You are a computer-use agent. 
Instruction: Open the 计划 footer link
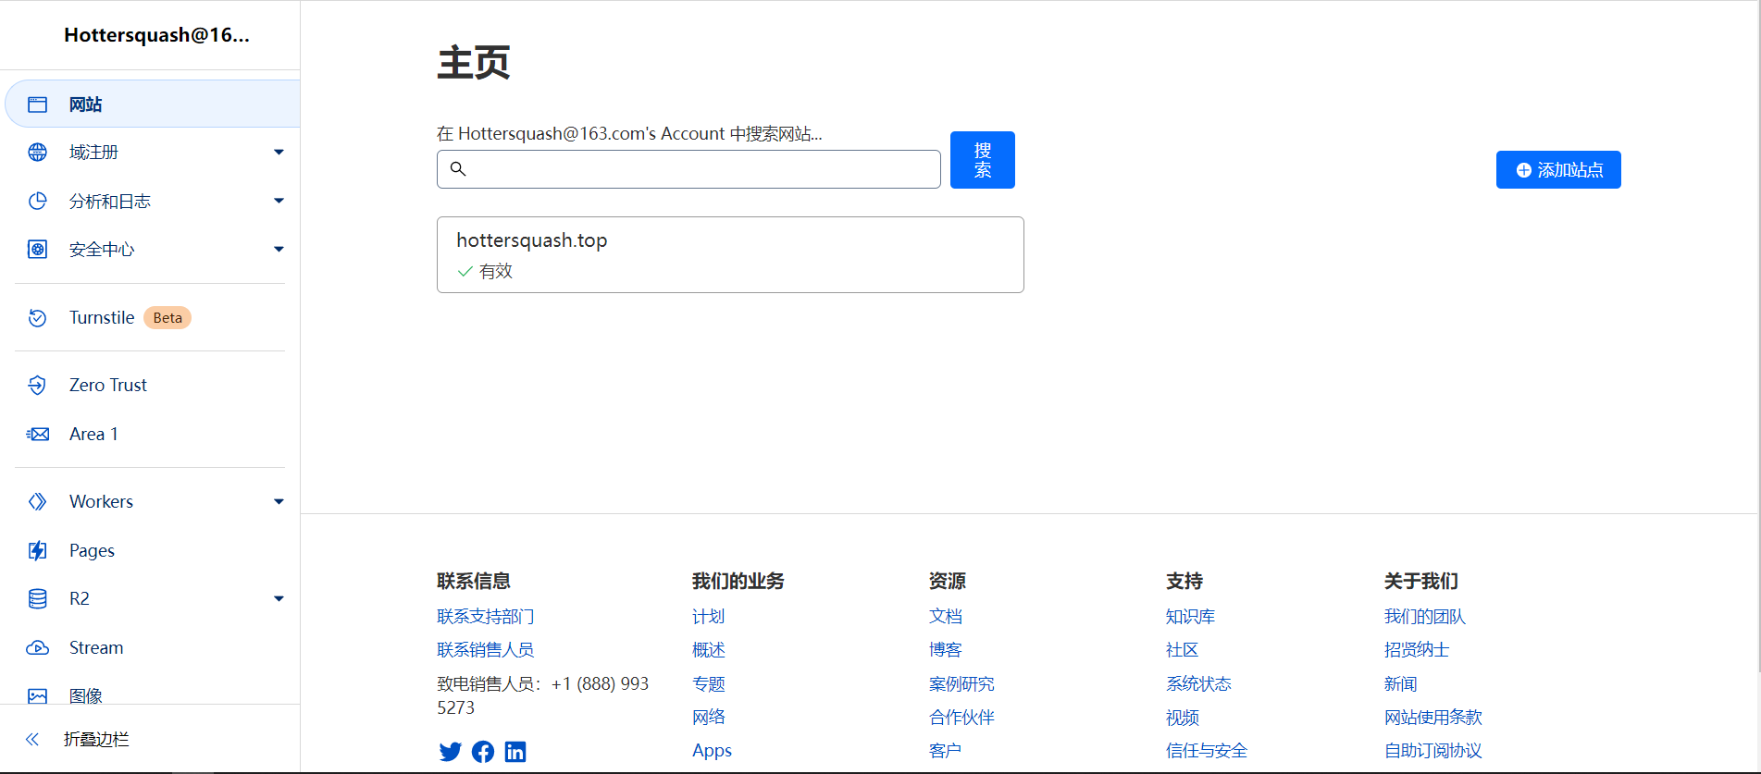tap(709, 617)
